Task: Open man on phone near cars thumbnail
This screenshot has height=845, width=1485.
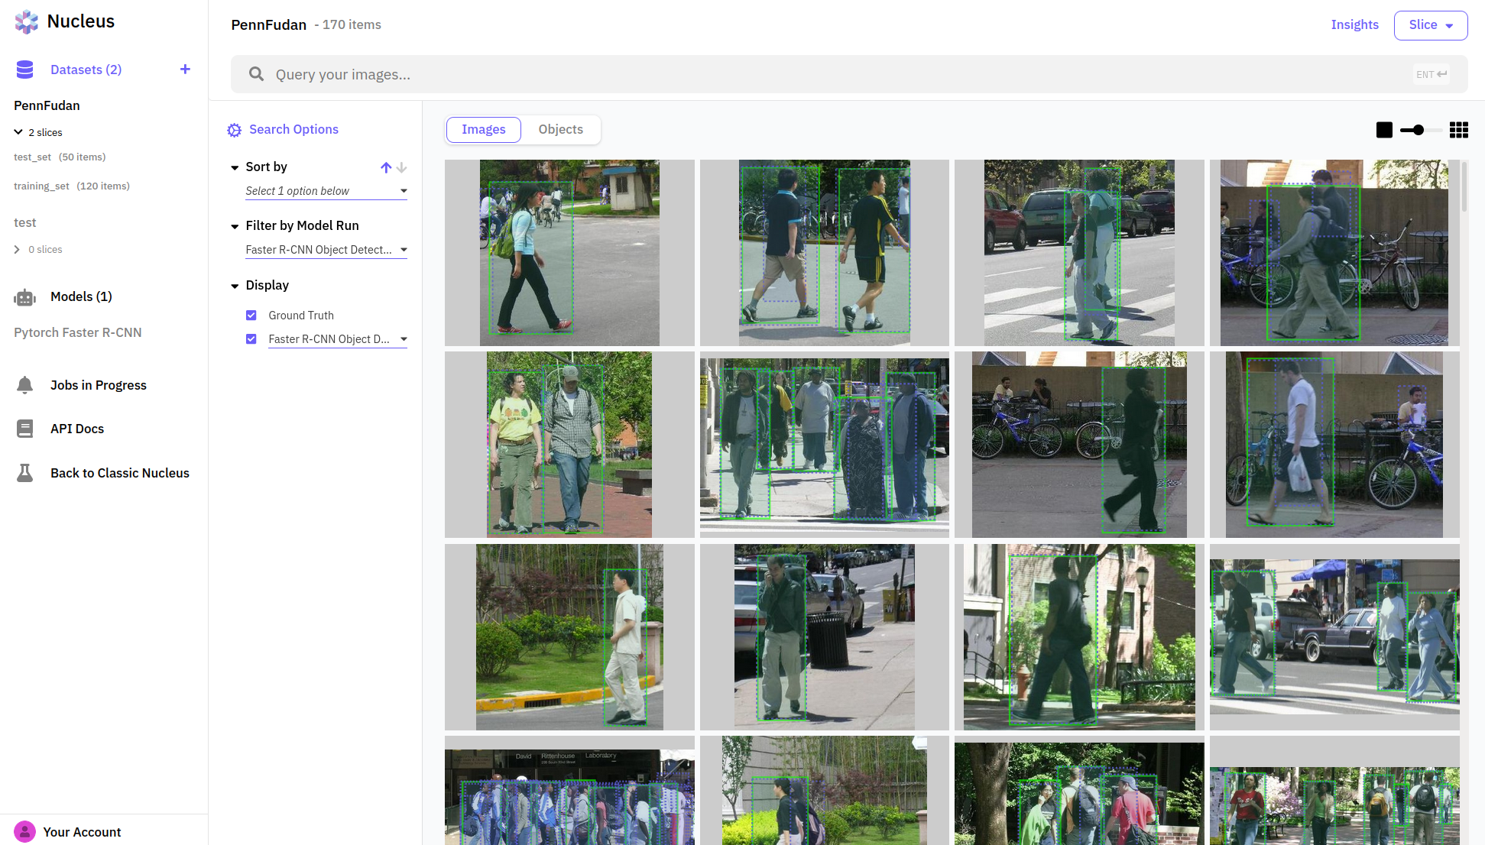Action: 824,637
